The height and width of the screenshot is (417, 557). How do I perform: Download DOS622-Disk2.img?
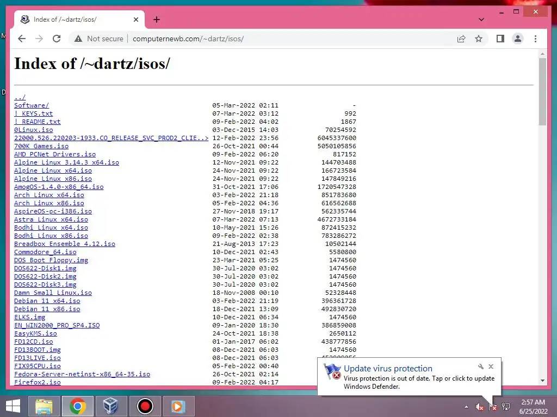45,276
